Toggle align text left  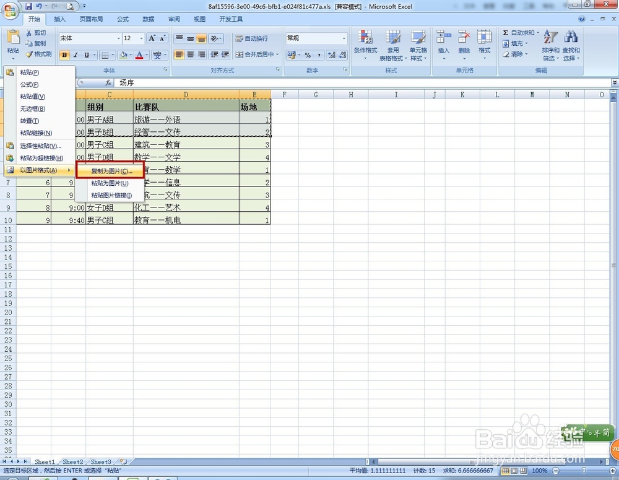coord(180,55)
